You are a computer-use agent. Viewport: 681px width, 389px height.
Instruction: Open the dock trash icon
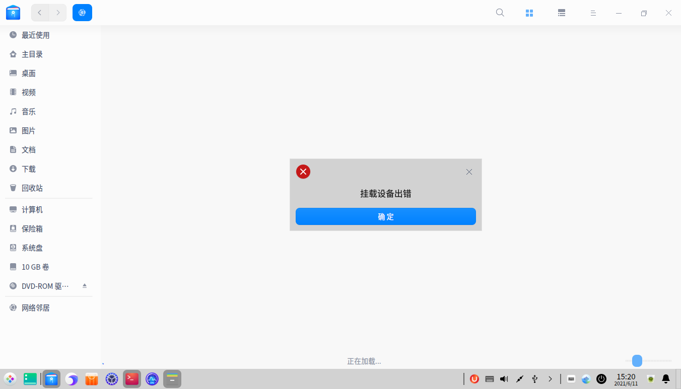point(651,379)
